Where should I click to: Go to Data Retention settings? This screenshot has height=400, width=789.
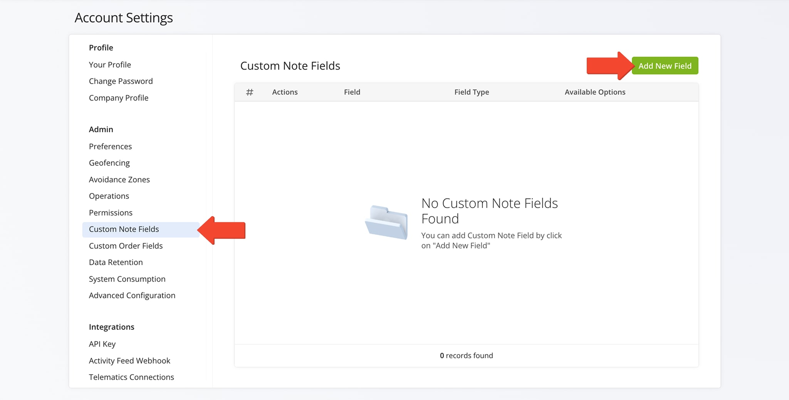click(x=116, y=262)
